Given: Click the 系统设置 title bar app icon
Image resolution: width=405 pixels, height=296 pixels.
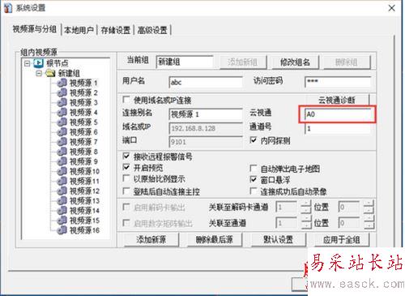Looking at the screenshot, I should pyautogui.click(x=8, y=8).
